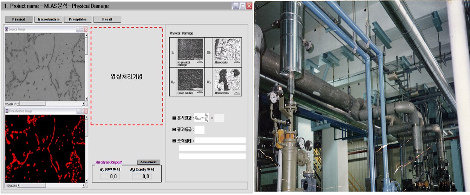Click the 영상처리기법 dashed placeholder panel
Screen dimensions: 470x195
click(x=127, y=76)
